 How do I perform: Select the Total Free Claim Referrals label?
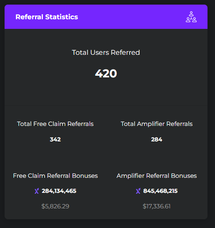(x=55, y=124)
